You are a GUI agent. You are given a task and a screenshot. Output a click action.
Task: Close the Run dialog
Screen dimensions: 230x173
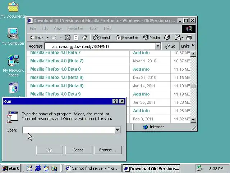(x=122, y=101)
